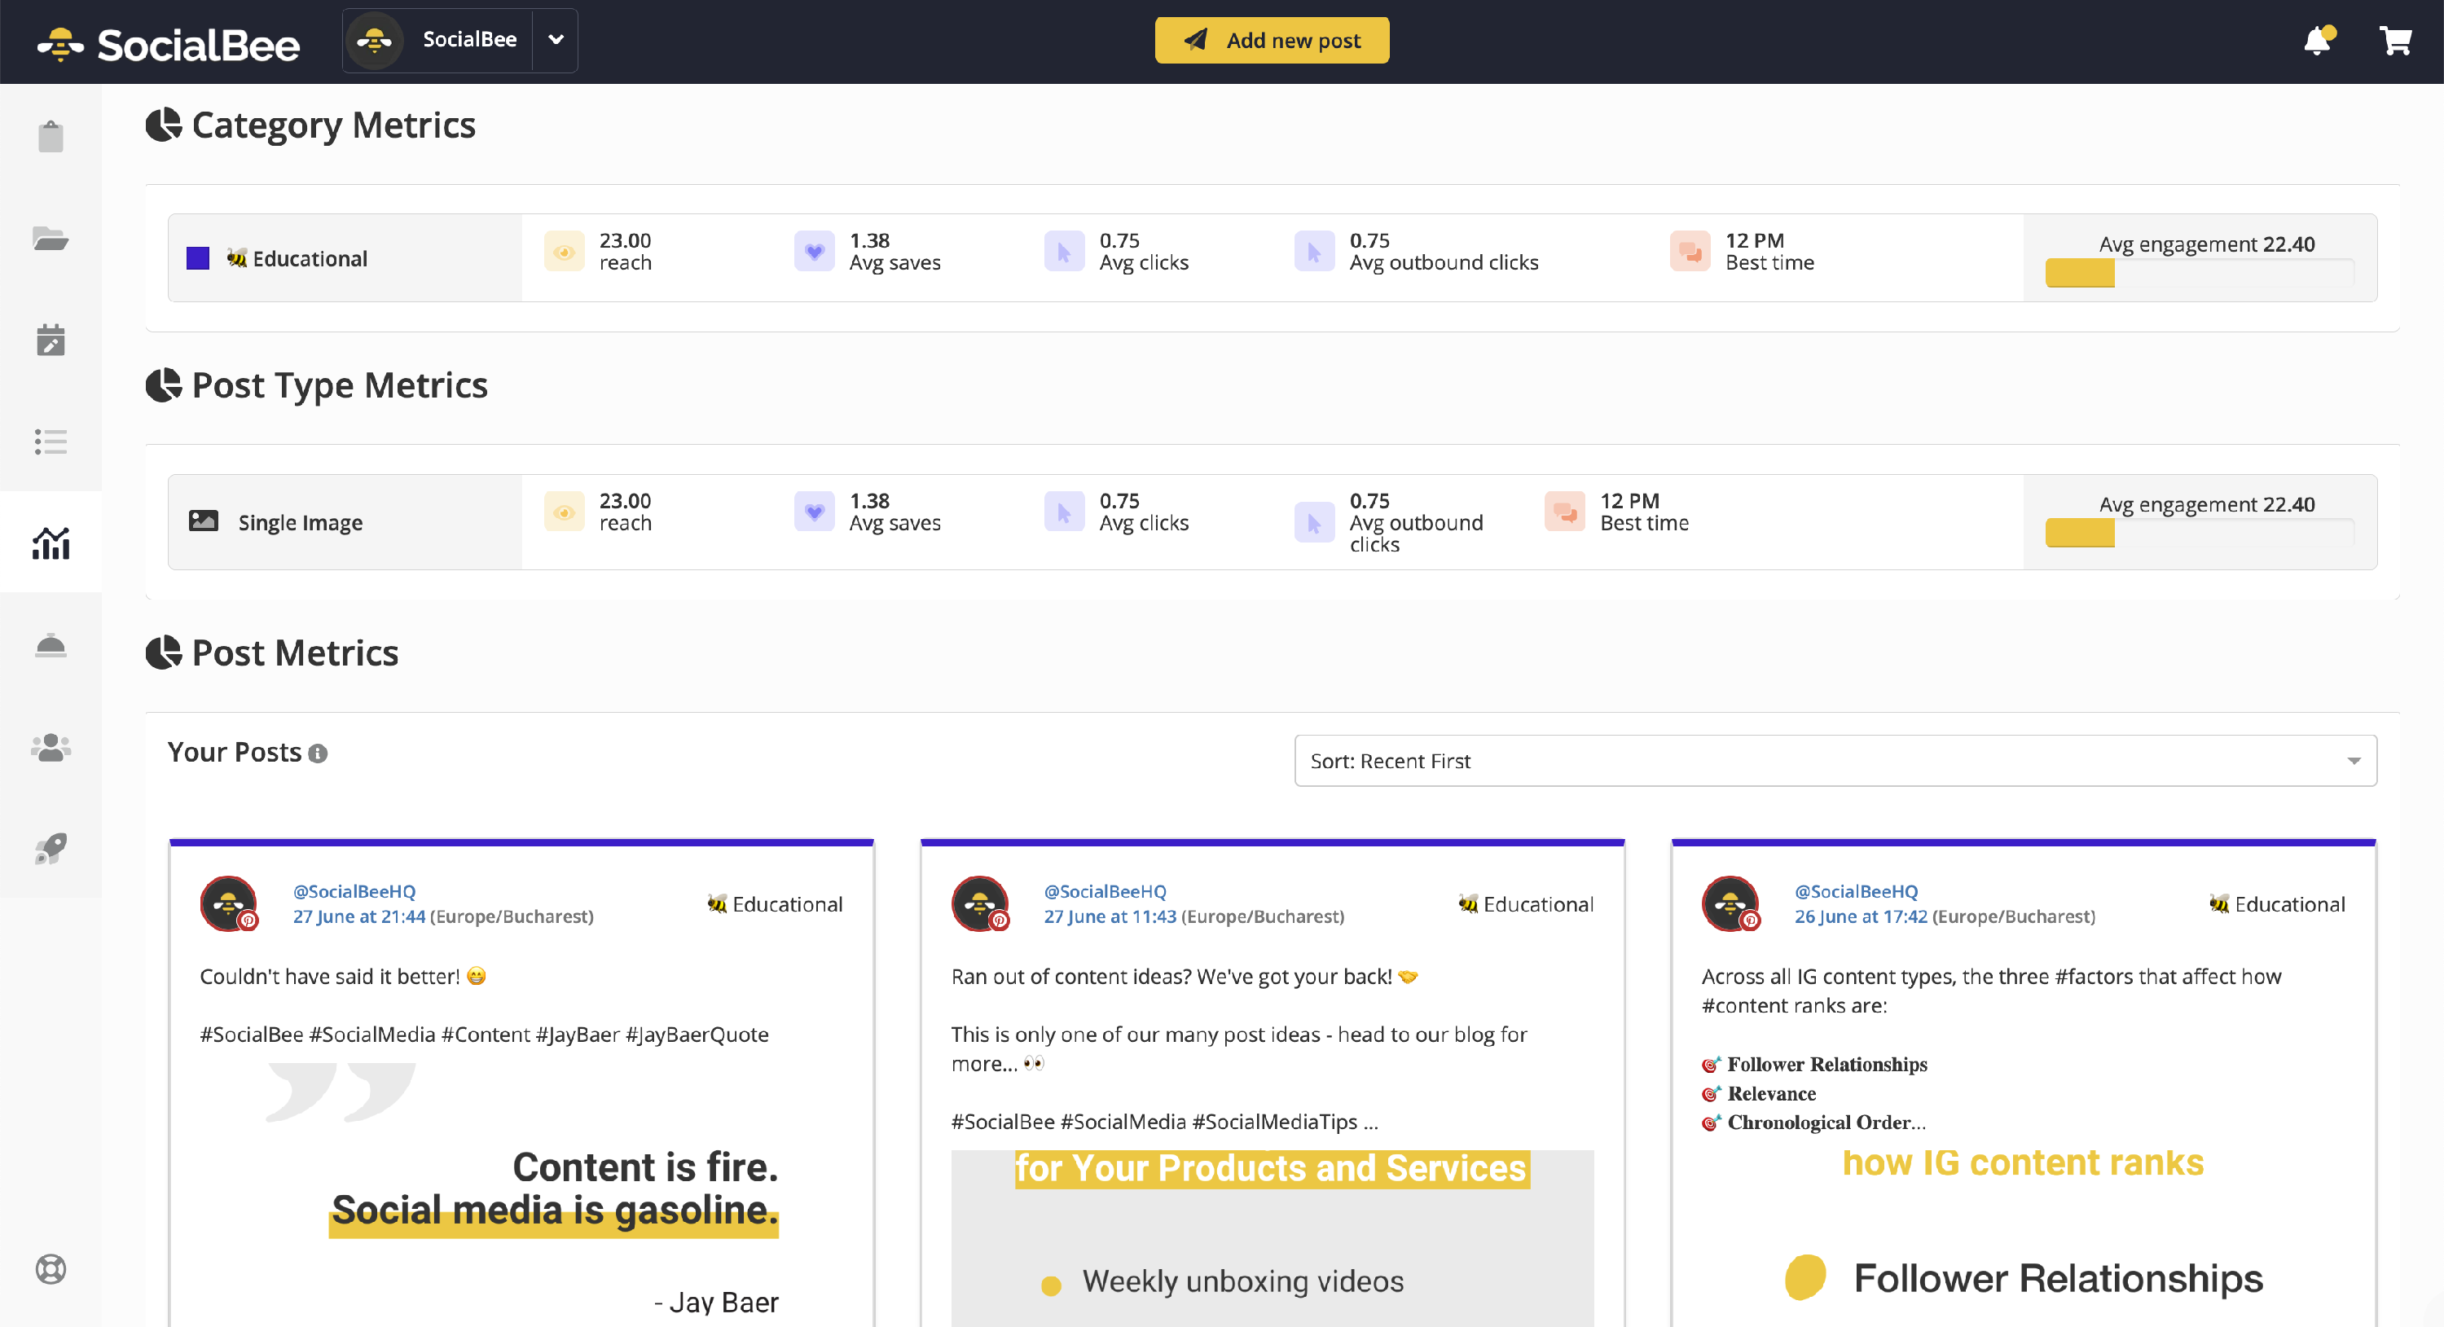Open the clipboard sidebar icon
The width and height of the screenshot is (2444, 1327).
[x=51, y=137]
